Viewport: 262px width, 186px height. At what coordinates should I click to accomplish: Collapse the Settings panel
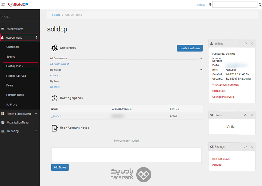(245, 147)
